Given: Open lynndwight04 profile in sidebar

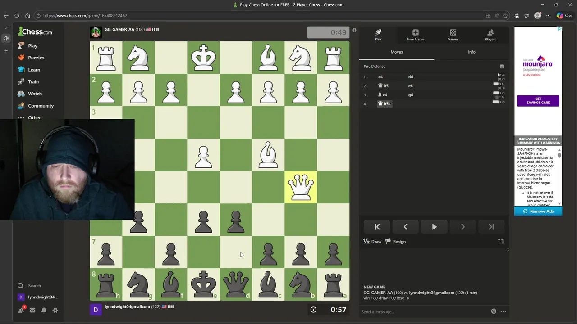Looking at the screenshot, I should coord(38,297).
